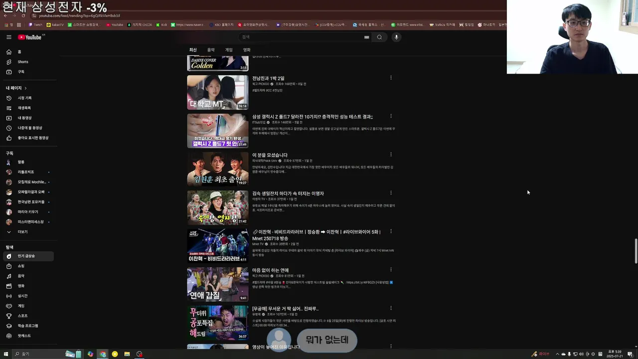Screen dimensions: 638x359
Task: Open 나중에 볼 동영상 list
Action: coord(27,128)
